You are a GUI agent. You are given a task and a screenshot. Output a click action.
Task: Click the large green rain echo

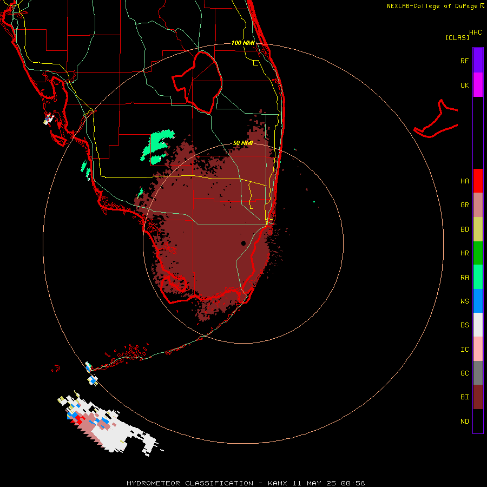click(158, 146)
